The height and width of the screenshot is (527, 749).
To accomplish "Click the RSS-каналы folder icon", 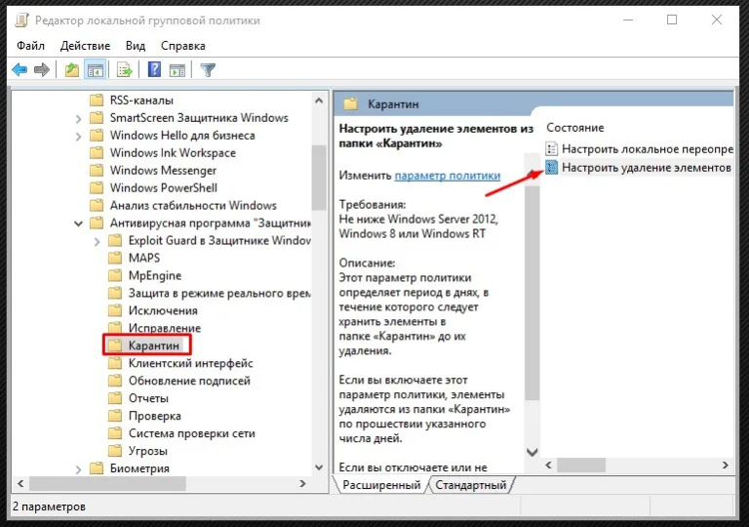I will click(97, 100).
